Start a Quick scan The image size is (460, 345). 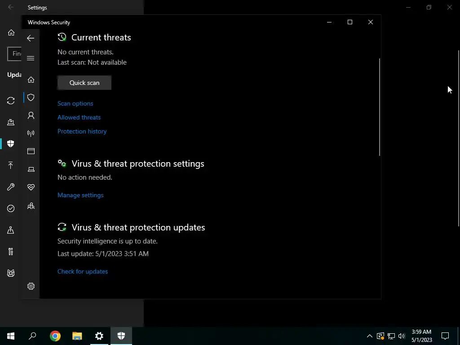tap(84, 83)
